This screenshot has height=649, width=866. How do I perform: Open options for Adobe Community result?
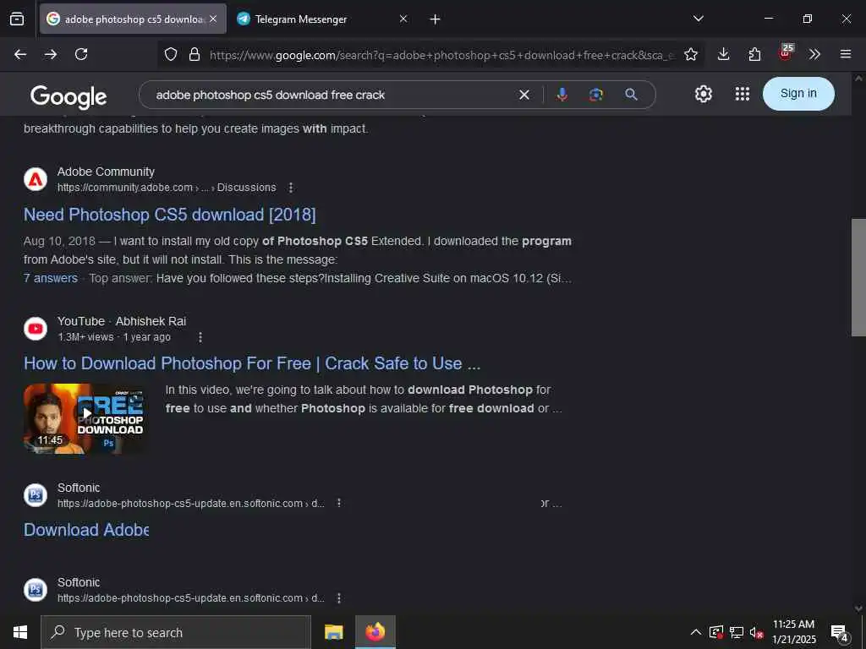point(291,188)
